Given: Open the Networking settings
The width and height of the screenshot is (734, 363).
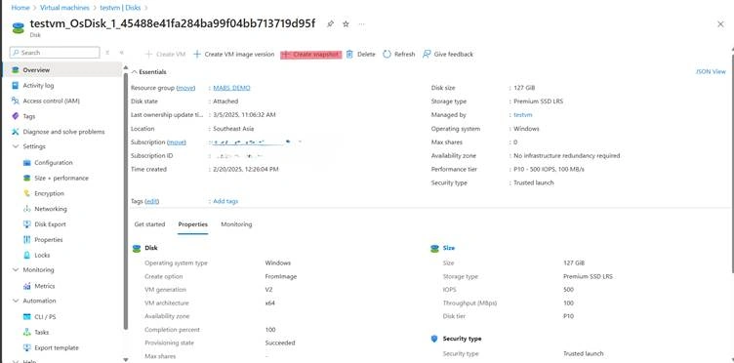Looking at the screenshot, I should [51, 209].
